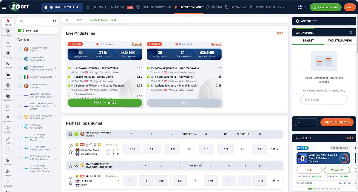
Task: Pick Ei 2 prediction option
Action: click(309, 170)
